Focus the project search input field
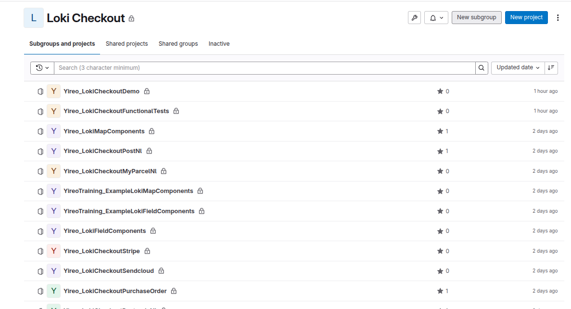The height and width of the screenshot is (309, 571). point(265,68)
